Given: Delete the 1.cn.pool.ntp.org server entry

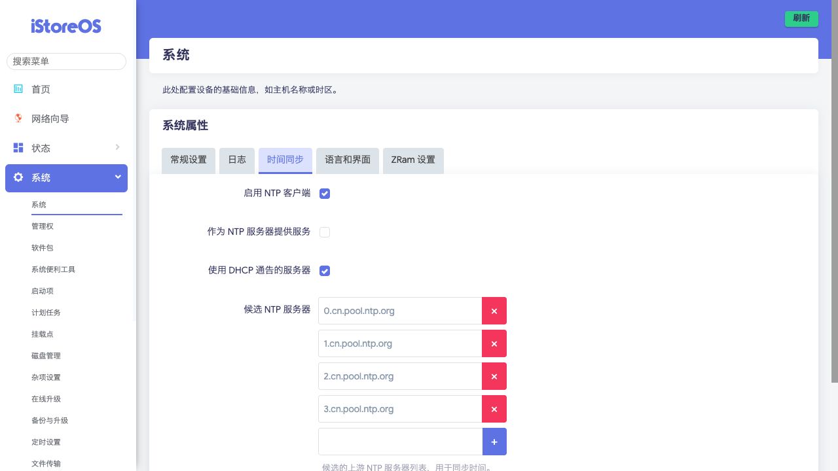Looking at the screenshot, I should pos(494,343).
